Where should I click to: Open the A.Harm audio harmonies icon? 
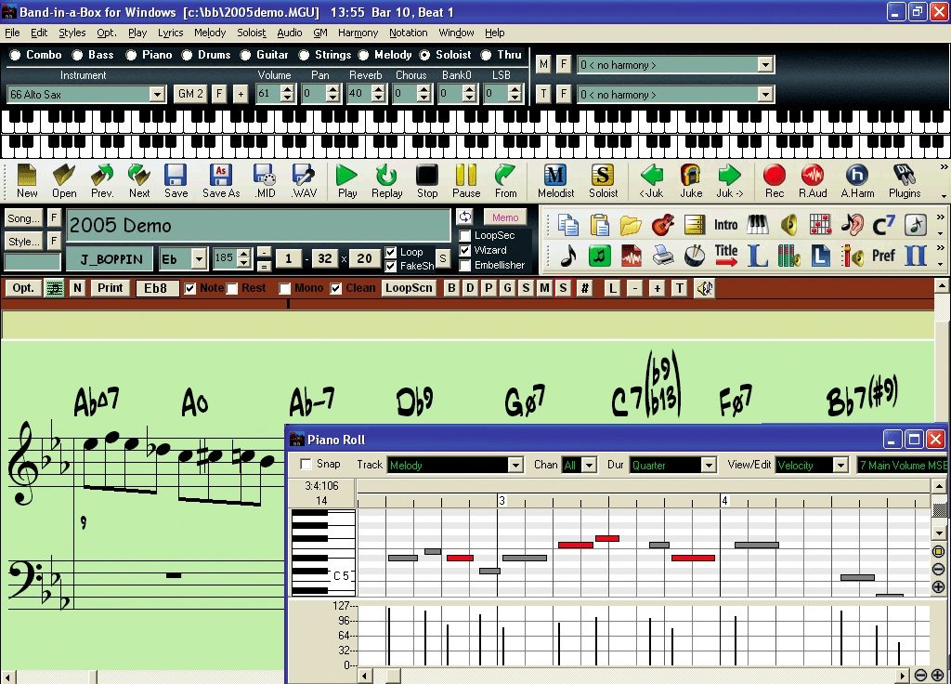[857, 181]
